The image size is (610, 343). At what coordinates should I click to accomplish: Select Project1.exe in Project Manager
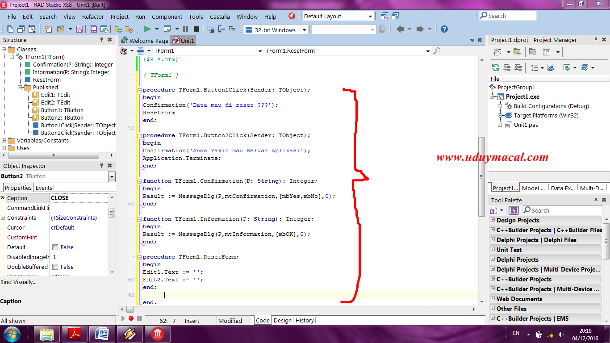click(522, 97)
